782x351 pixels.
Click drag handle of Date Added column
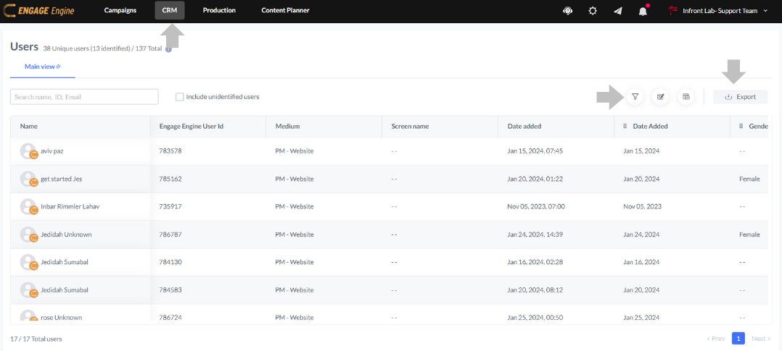point(625,126)
